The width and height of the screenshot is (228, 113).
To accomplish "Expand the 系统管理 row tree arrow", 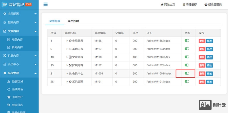I will [67, 82].
